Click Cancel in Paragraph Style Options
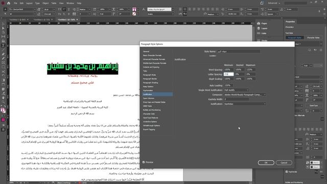 click(284, 163)
